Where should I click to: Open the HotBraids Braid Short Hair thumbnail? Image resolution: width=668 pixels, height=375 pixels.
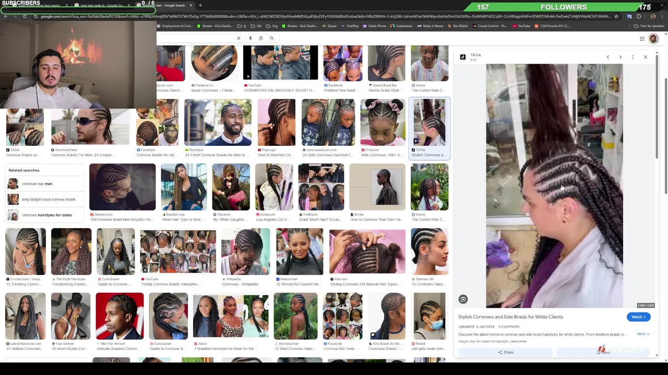[321, 187]
